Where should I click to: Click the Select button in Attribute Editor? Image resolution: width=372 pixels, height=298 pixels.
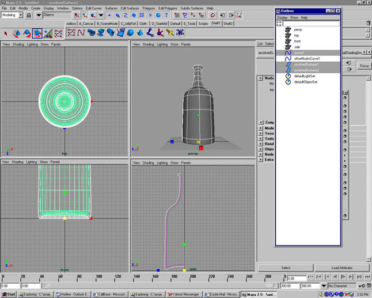[x=286, y=267]
